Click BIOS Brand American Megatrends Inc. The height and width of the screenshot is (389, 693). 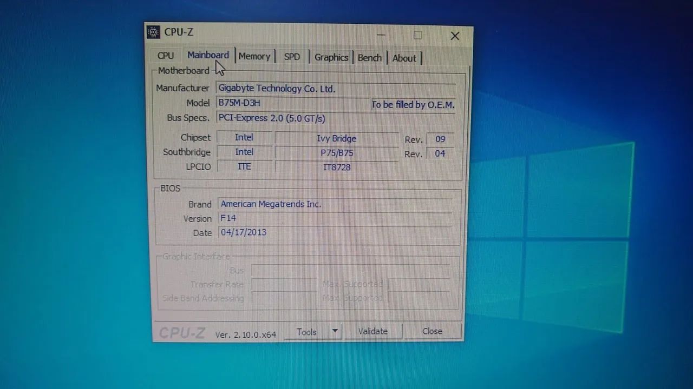[335, 204]
